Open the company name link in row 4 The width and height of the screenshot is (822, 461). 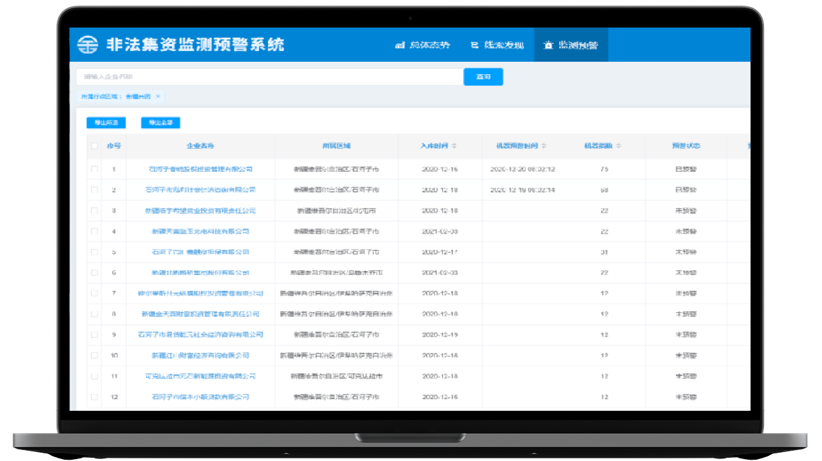coord(200,231)
